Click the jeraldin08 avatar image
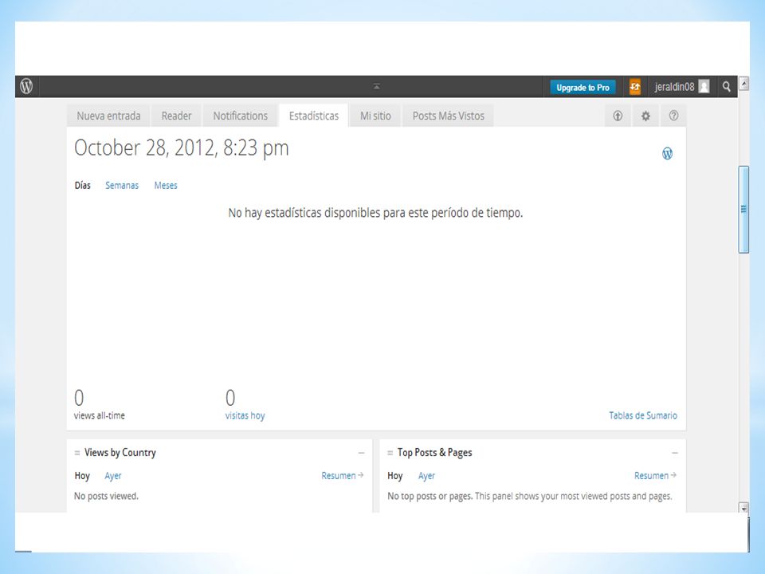The image size is (765, 574). [x=704, y=86]
